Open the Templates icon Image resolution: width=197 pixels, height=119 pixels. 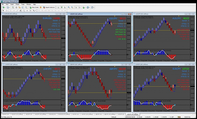(x=92, y=8)
